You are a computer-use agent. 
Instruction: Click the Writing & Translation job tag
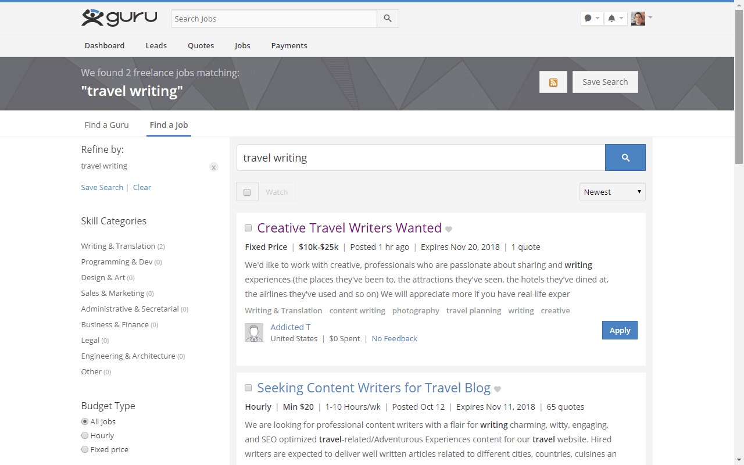point(284,310)
